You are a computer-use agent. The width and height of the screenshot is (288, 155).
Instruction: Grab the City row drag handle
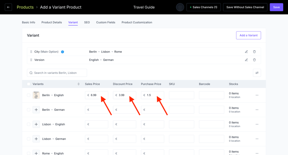point(31,52)
